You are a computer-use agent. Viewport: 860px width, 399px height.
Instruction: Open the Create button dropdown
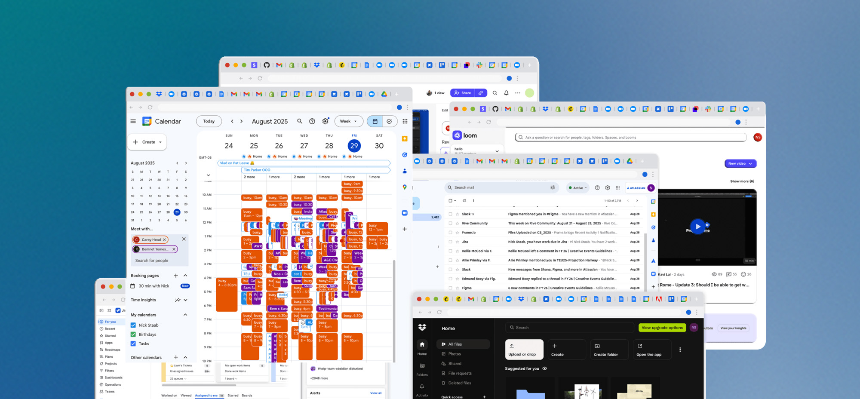coord(160,142)
